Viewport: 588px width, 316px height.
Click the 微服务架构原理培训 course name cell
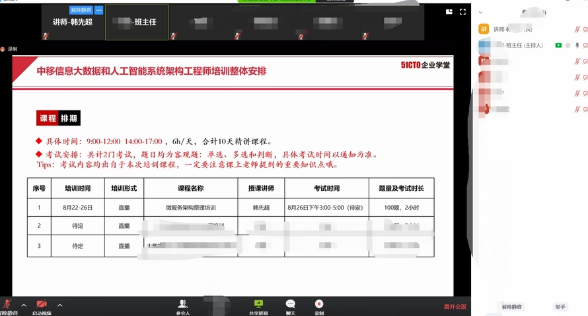click(190, 208)
